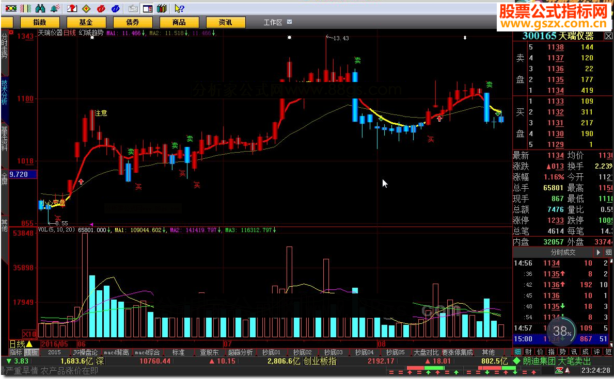This screenshot has height=379, width=614.
Task: Select the 抄底01 template tab
Action: (x=271, y=352)
